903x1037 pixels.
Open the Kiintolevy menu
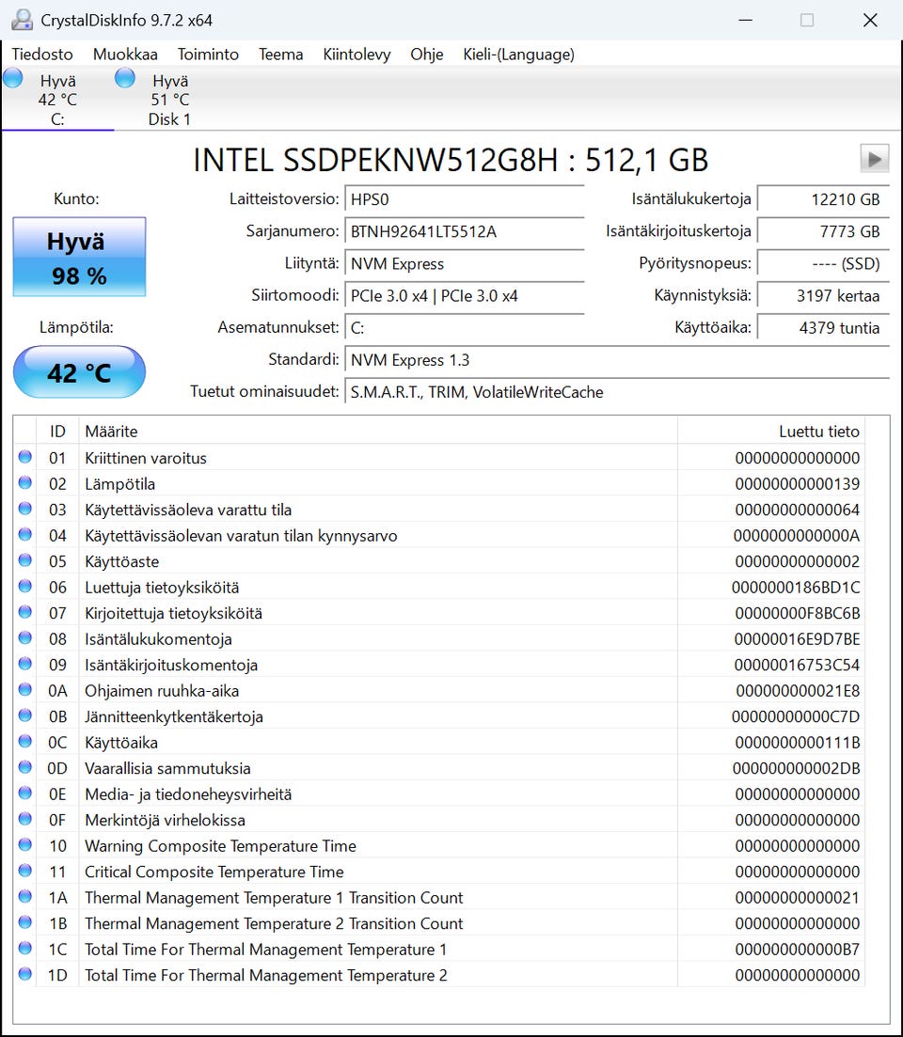tap(356, 55)
